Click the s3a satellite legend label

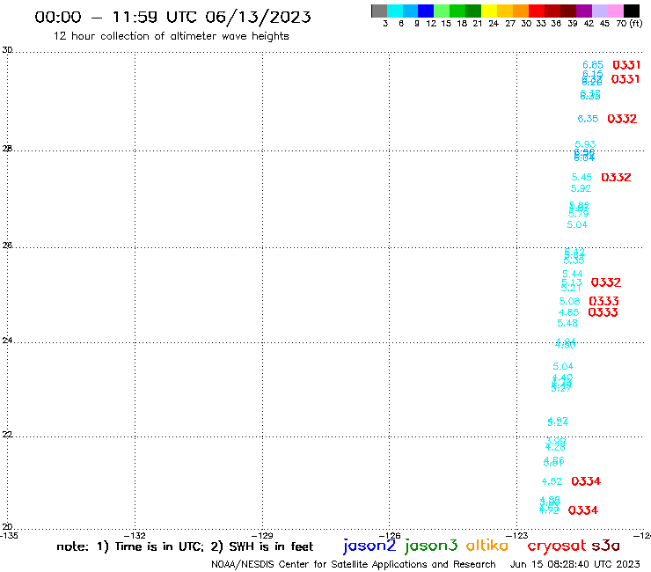point(606,546)
